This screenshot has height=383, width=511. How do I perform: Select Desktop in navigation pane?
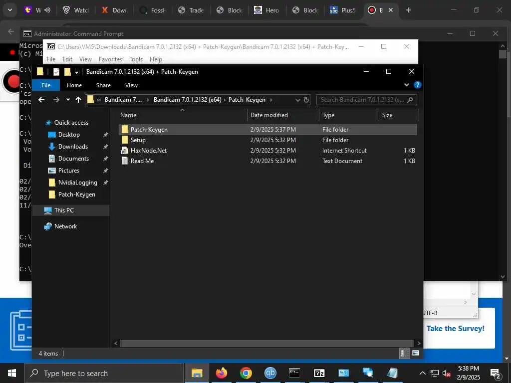(x=69, y=135)
